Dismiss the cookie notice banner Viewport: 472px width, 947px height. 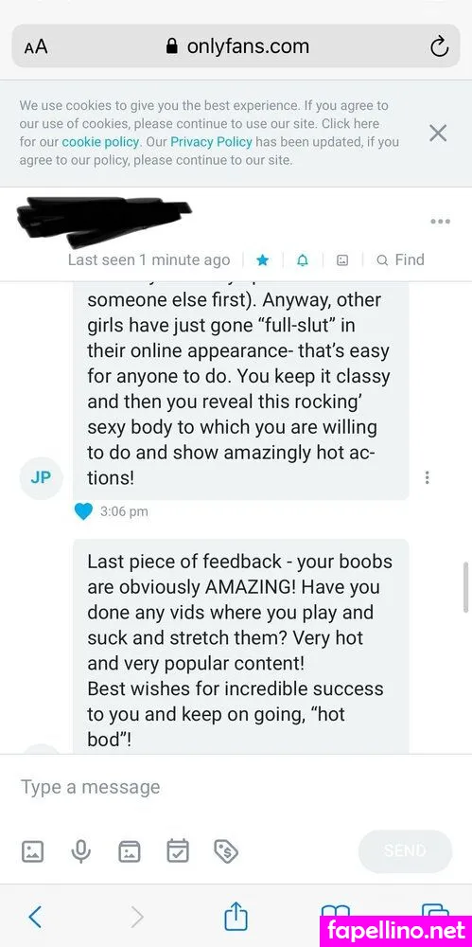tap(438, 133)
